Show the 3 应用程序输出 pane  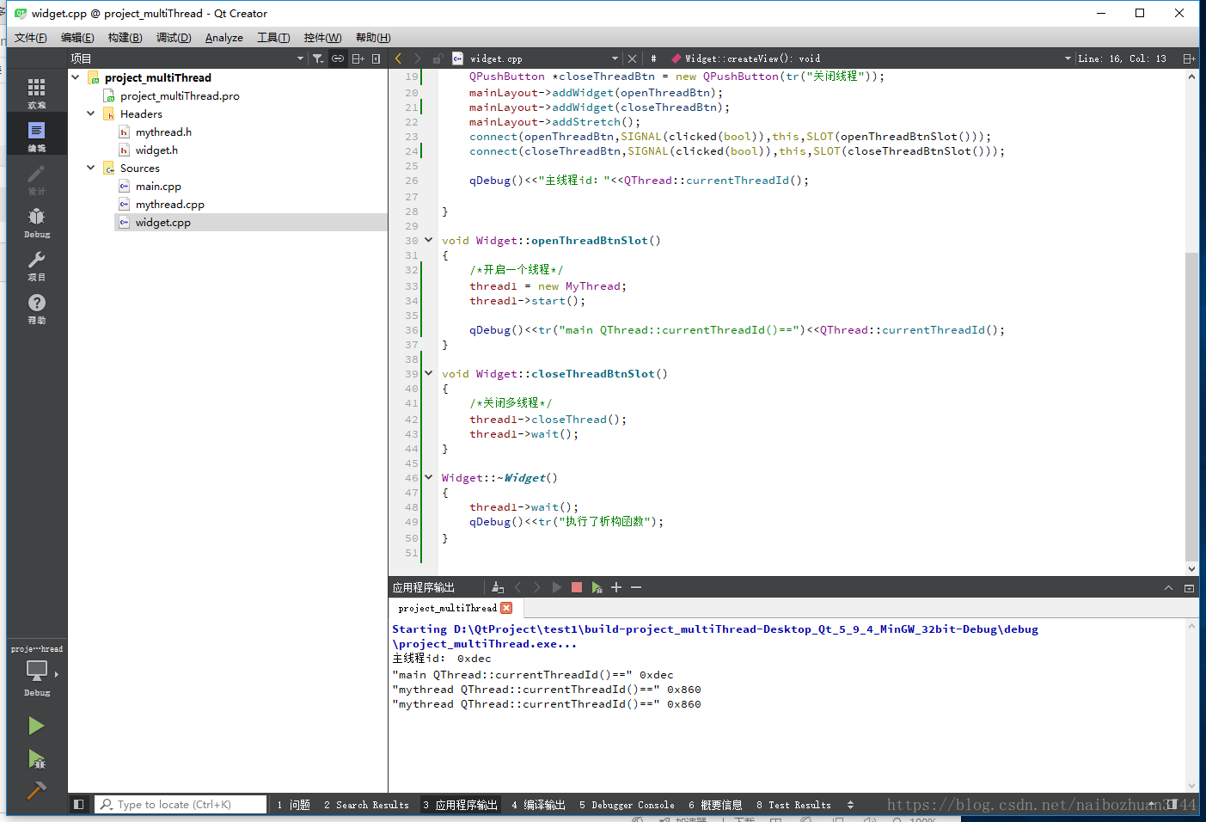[x=460, y=805]
